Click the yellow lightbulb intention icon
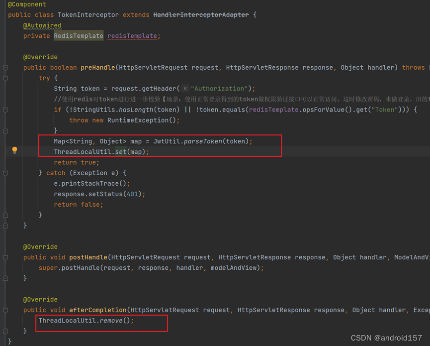Image resolution: width=430 pixels, height=346 pixels. pos(14,150)
